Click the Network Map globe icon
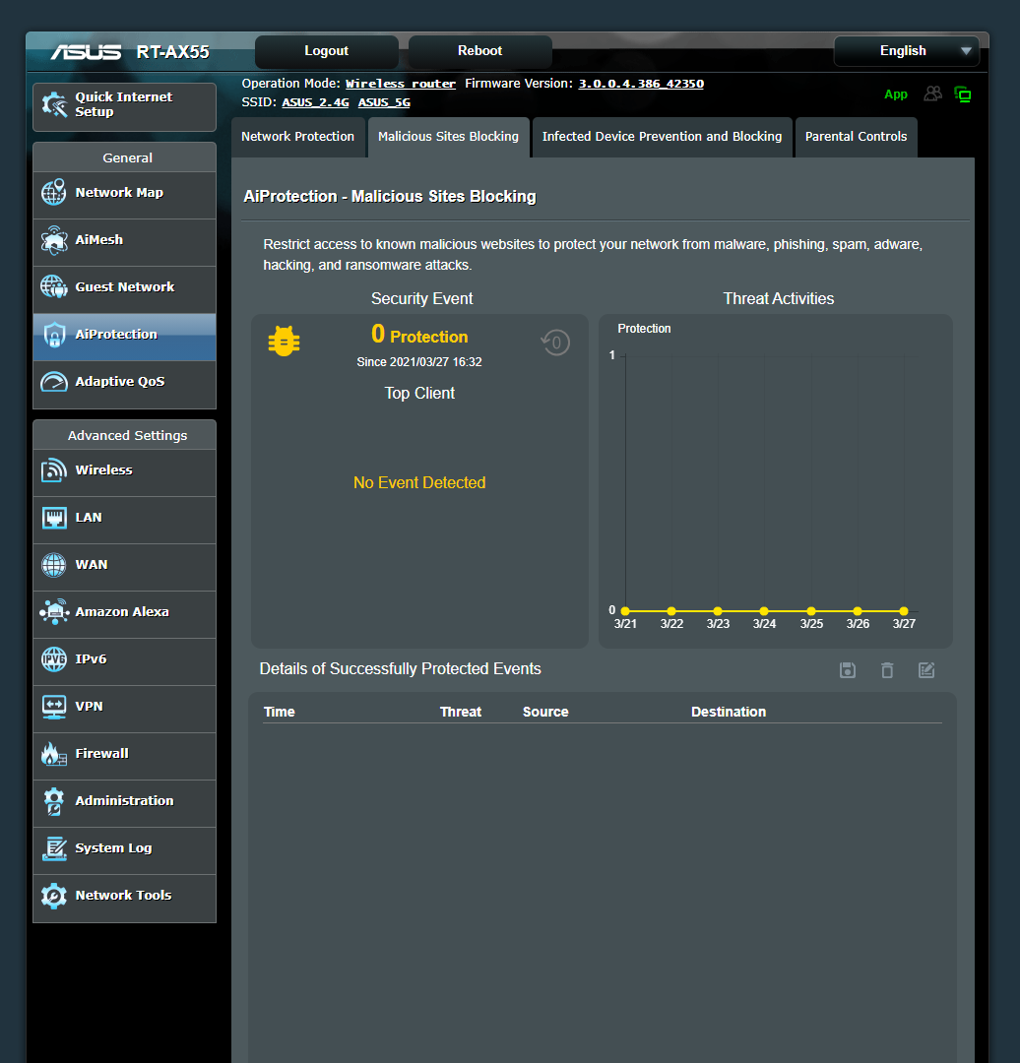This screenshot has height=1063, width=1020. point(53,193)
